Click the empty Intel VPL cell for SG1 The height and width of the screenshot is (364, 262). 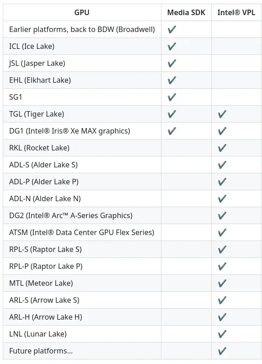click(x=236, y=97)
